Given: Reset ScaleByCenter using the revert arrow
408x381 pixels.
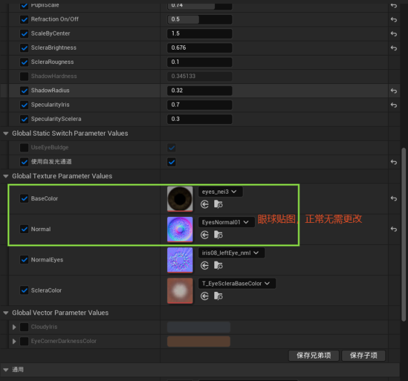Looking at the screenshot, I should pos(394,34).
